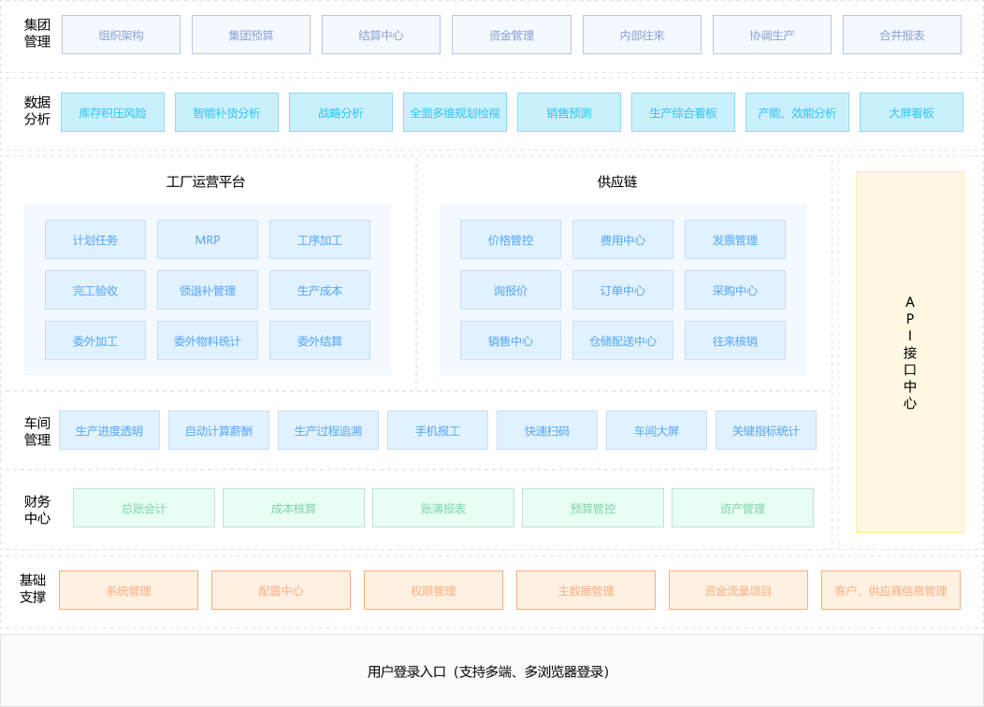The height and width of the screenshot is (707, 984).
Task: Click the 组织架构 module box
Action: (x=121, y=35)
